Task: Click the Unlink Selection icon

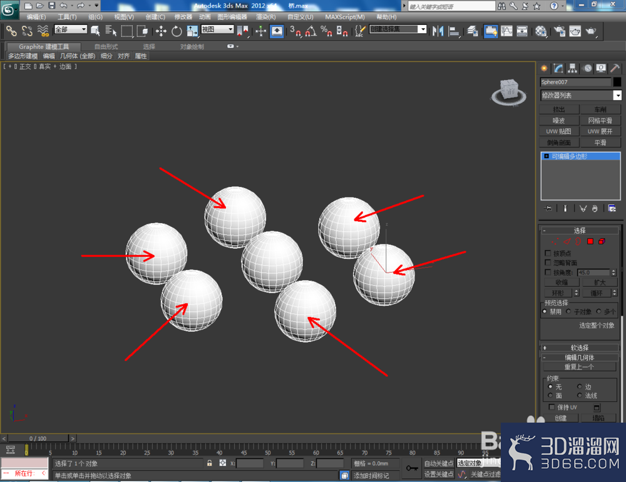Action: [x=27, y=31]
